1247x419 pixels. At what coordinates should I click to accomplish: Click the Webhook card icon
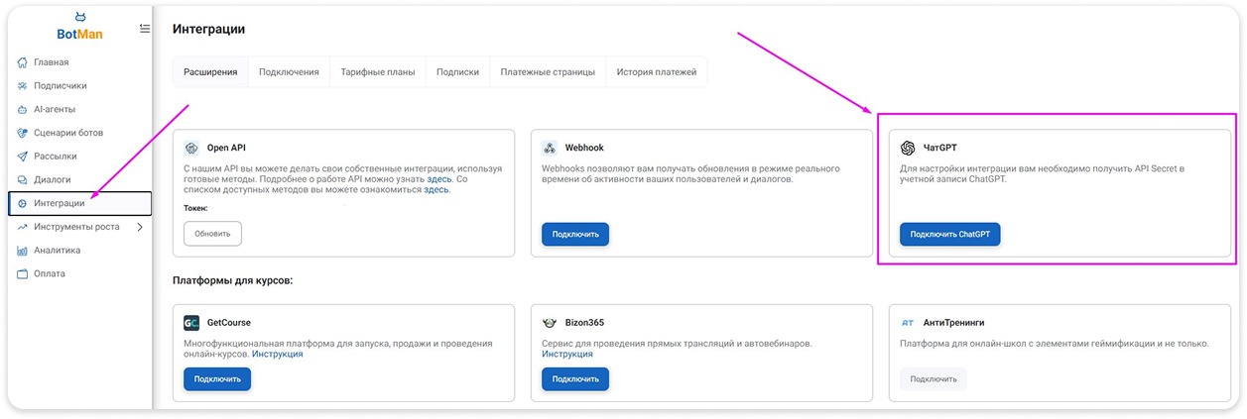click(x=550, y=148)
